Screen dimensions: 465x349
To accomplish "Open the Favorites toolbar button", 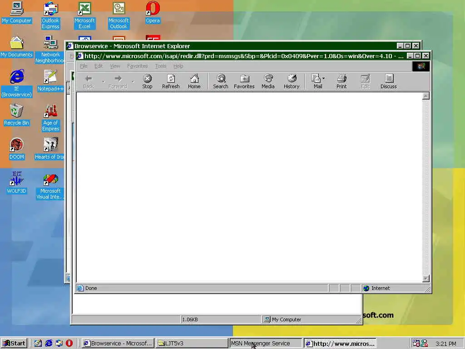I will (x=244, y=81).
